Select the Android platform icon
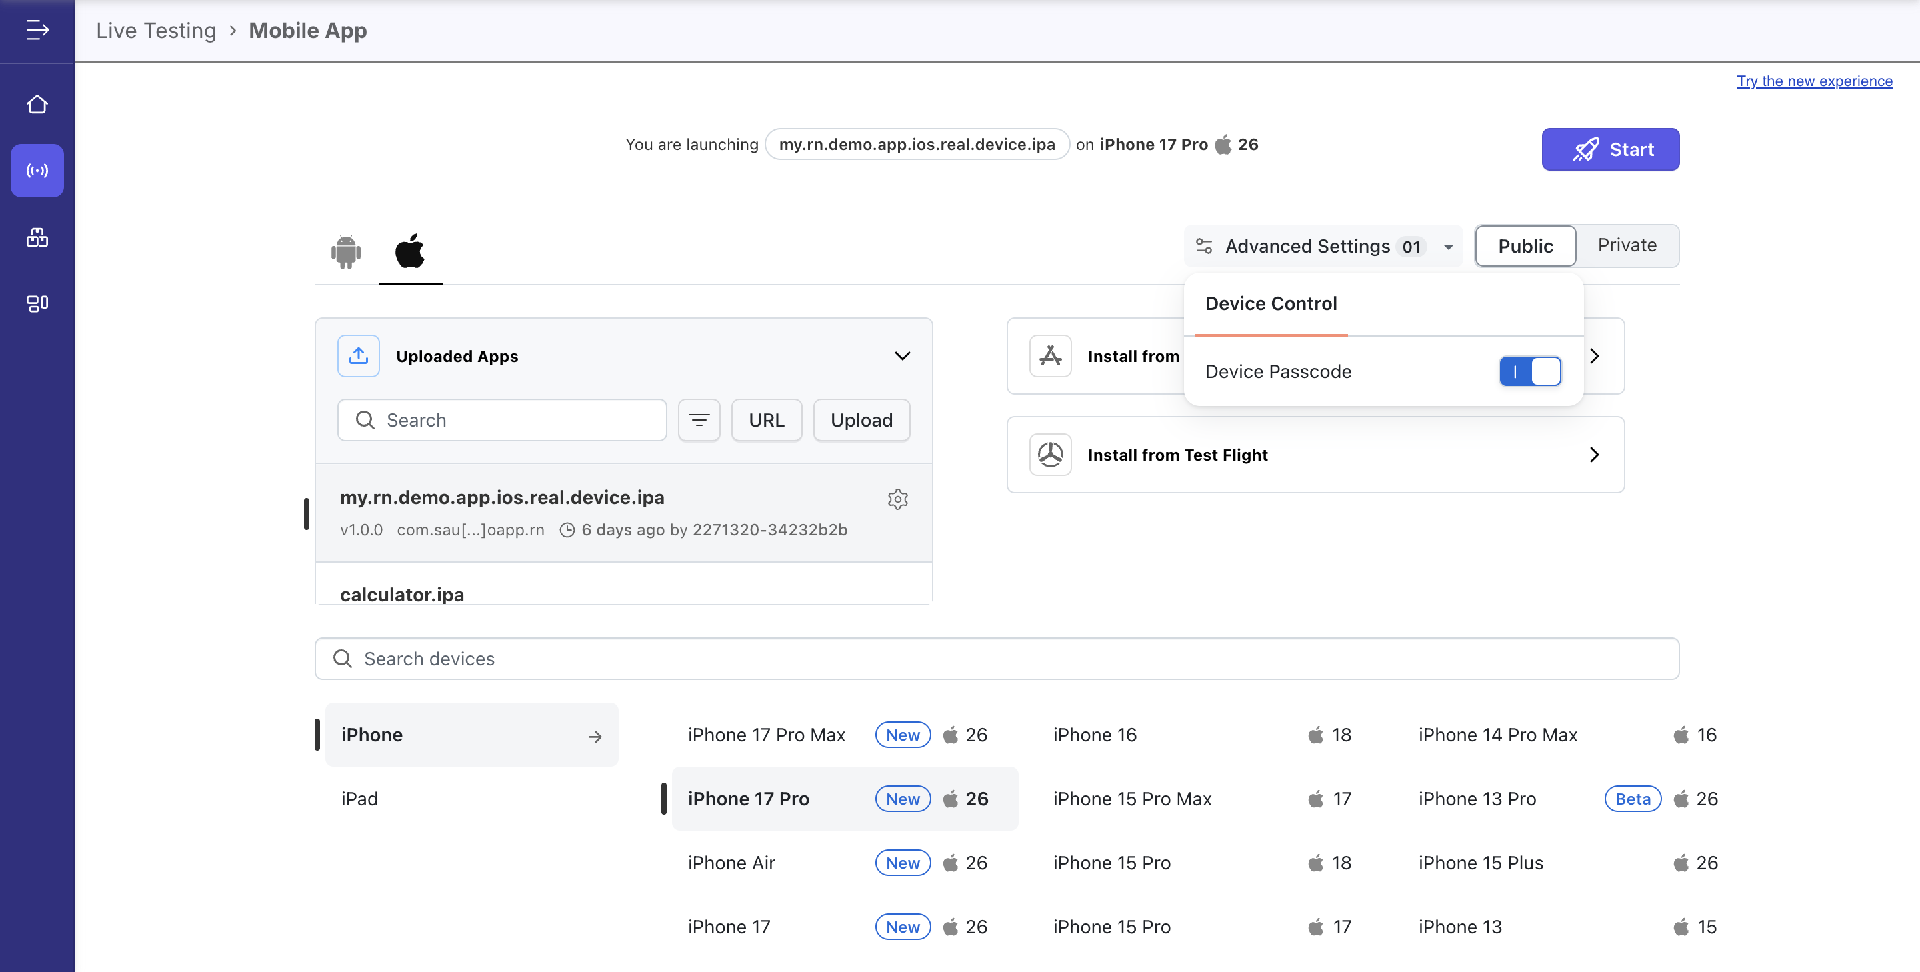1920x972 pixels. (346, 252)
